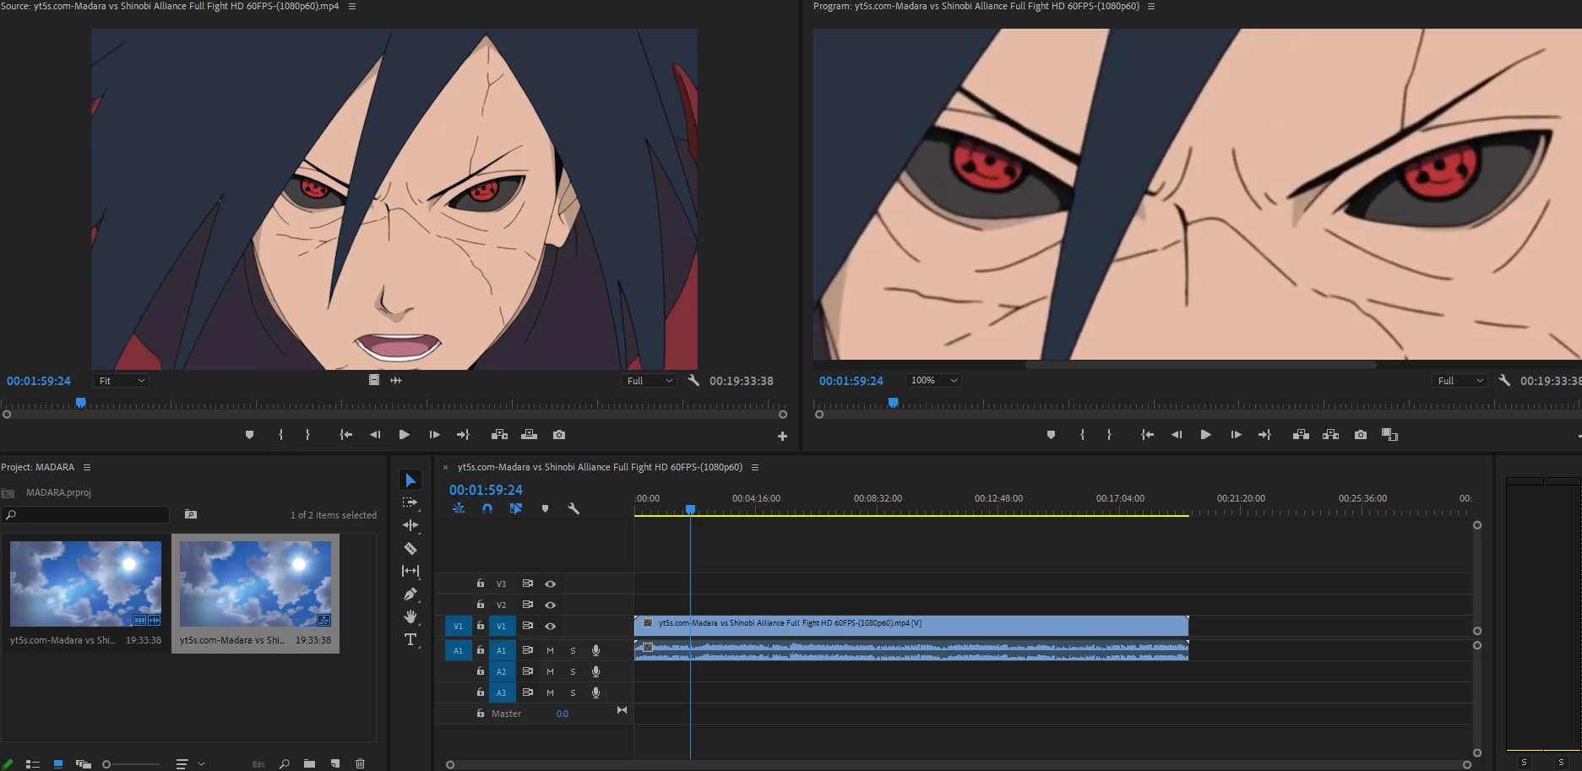Close the timeline sequence tab
This screenshot has height=771, width=1582.
click(x=446, y=467)
